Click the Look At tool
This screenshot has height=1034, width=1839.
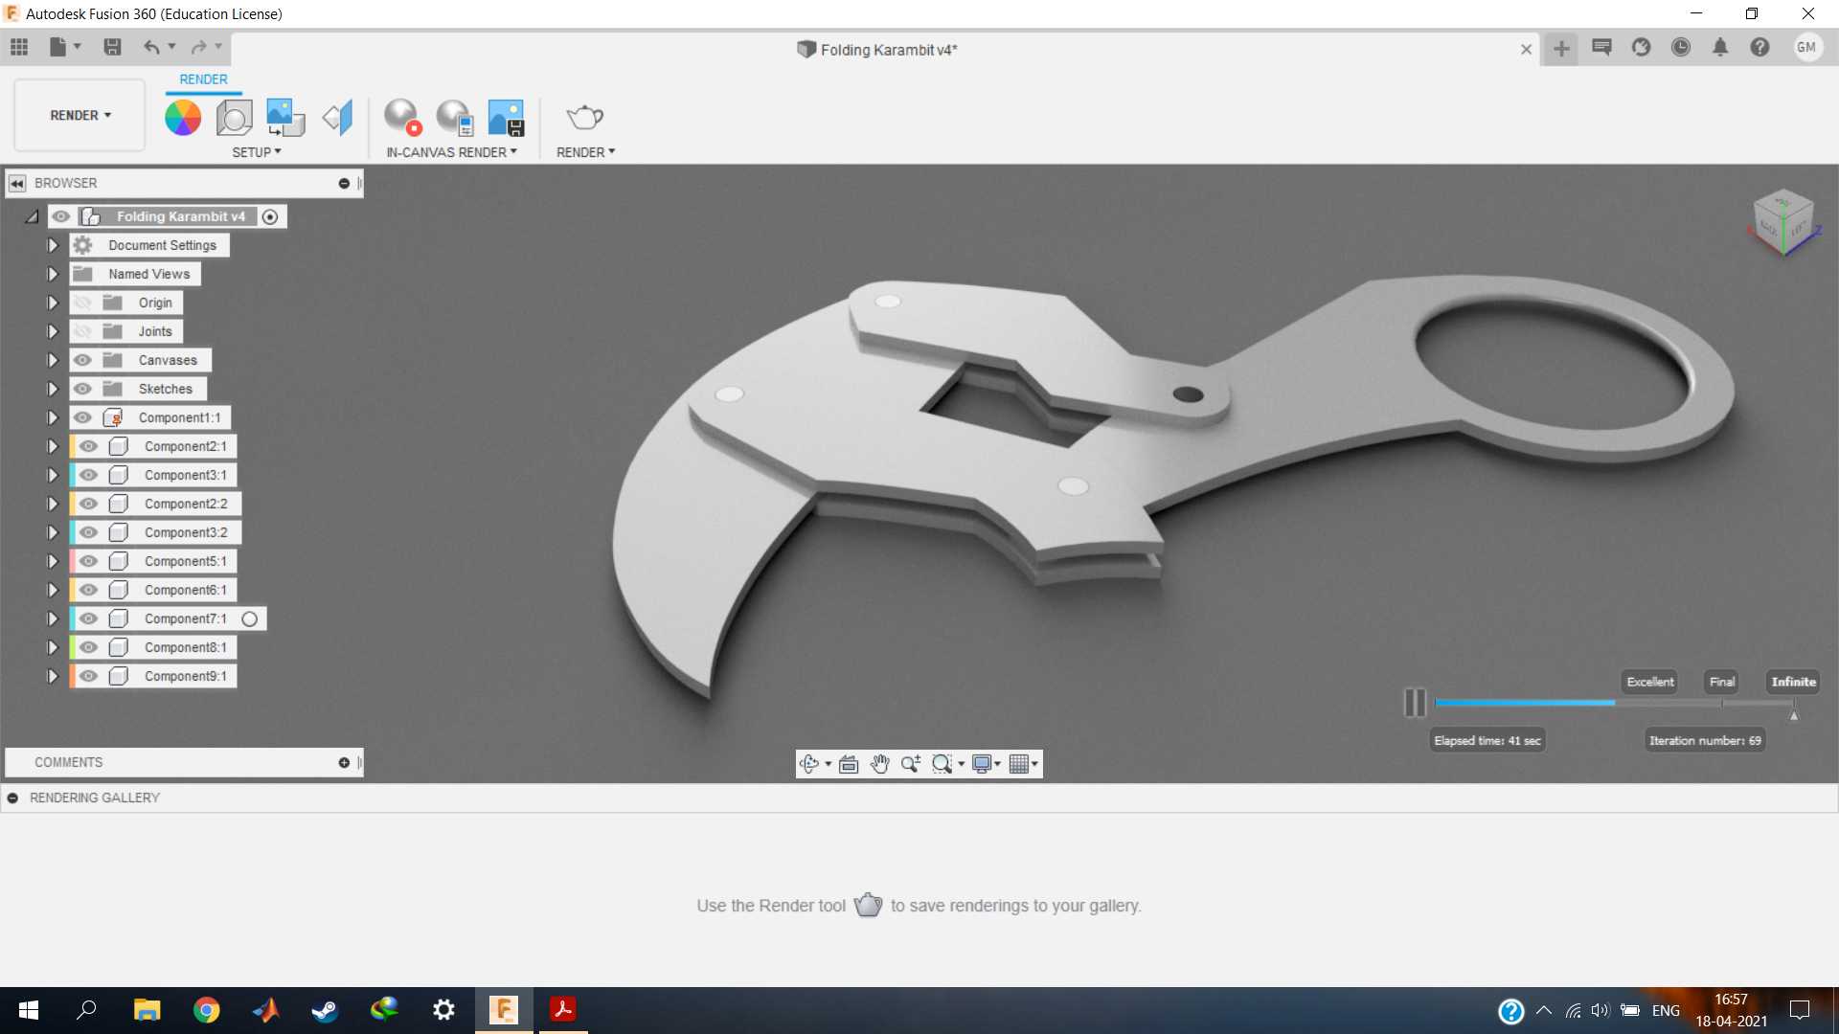coord(849,764)
